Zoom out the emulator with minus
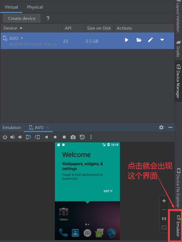 pyautogui.click(x=164, y=210)
